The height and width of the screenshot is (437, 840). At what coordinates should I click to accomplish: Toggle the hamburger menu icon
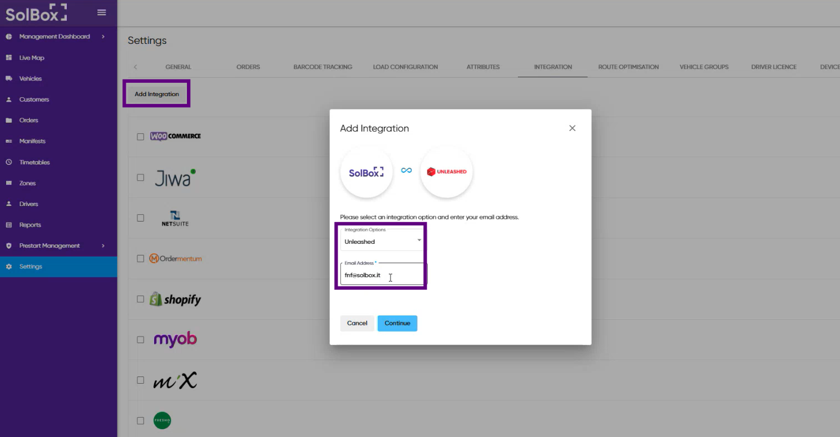point(101,12)
